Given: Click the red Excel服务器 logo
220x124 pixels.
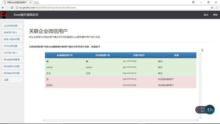Looking at the screenshot, I should 4,14.
